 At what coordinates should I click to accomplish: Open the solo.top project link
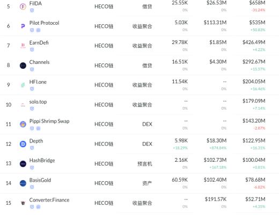[x=38, y=102]
